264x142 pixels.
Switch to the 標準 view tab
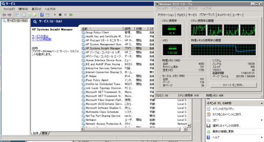click(45, 133)
